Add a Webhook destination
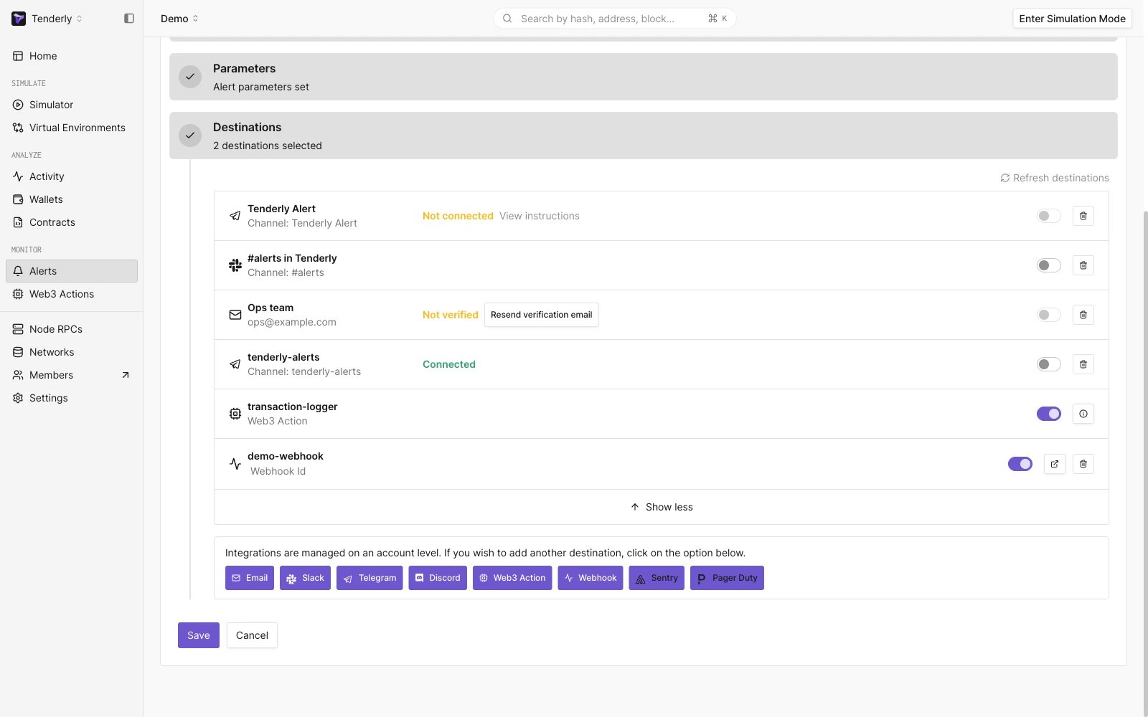The width and height of the screenshot is (1148, 717). click(591, 578)
